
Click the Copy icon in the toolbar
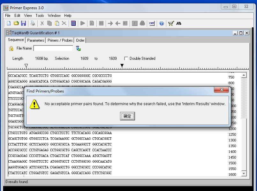point(49,23)
